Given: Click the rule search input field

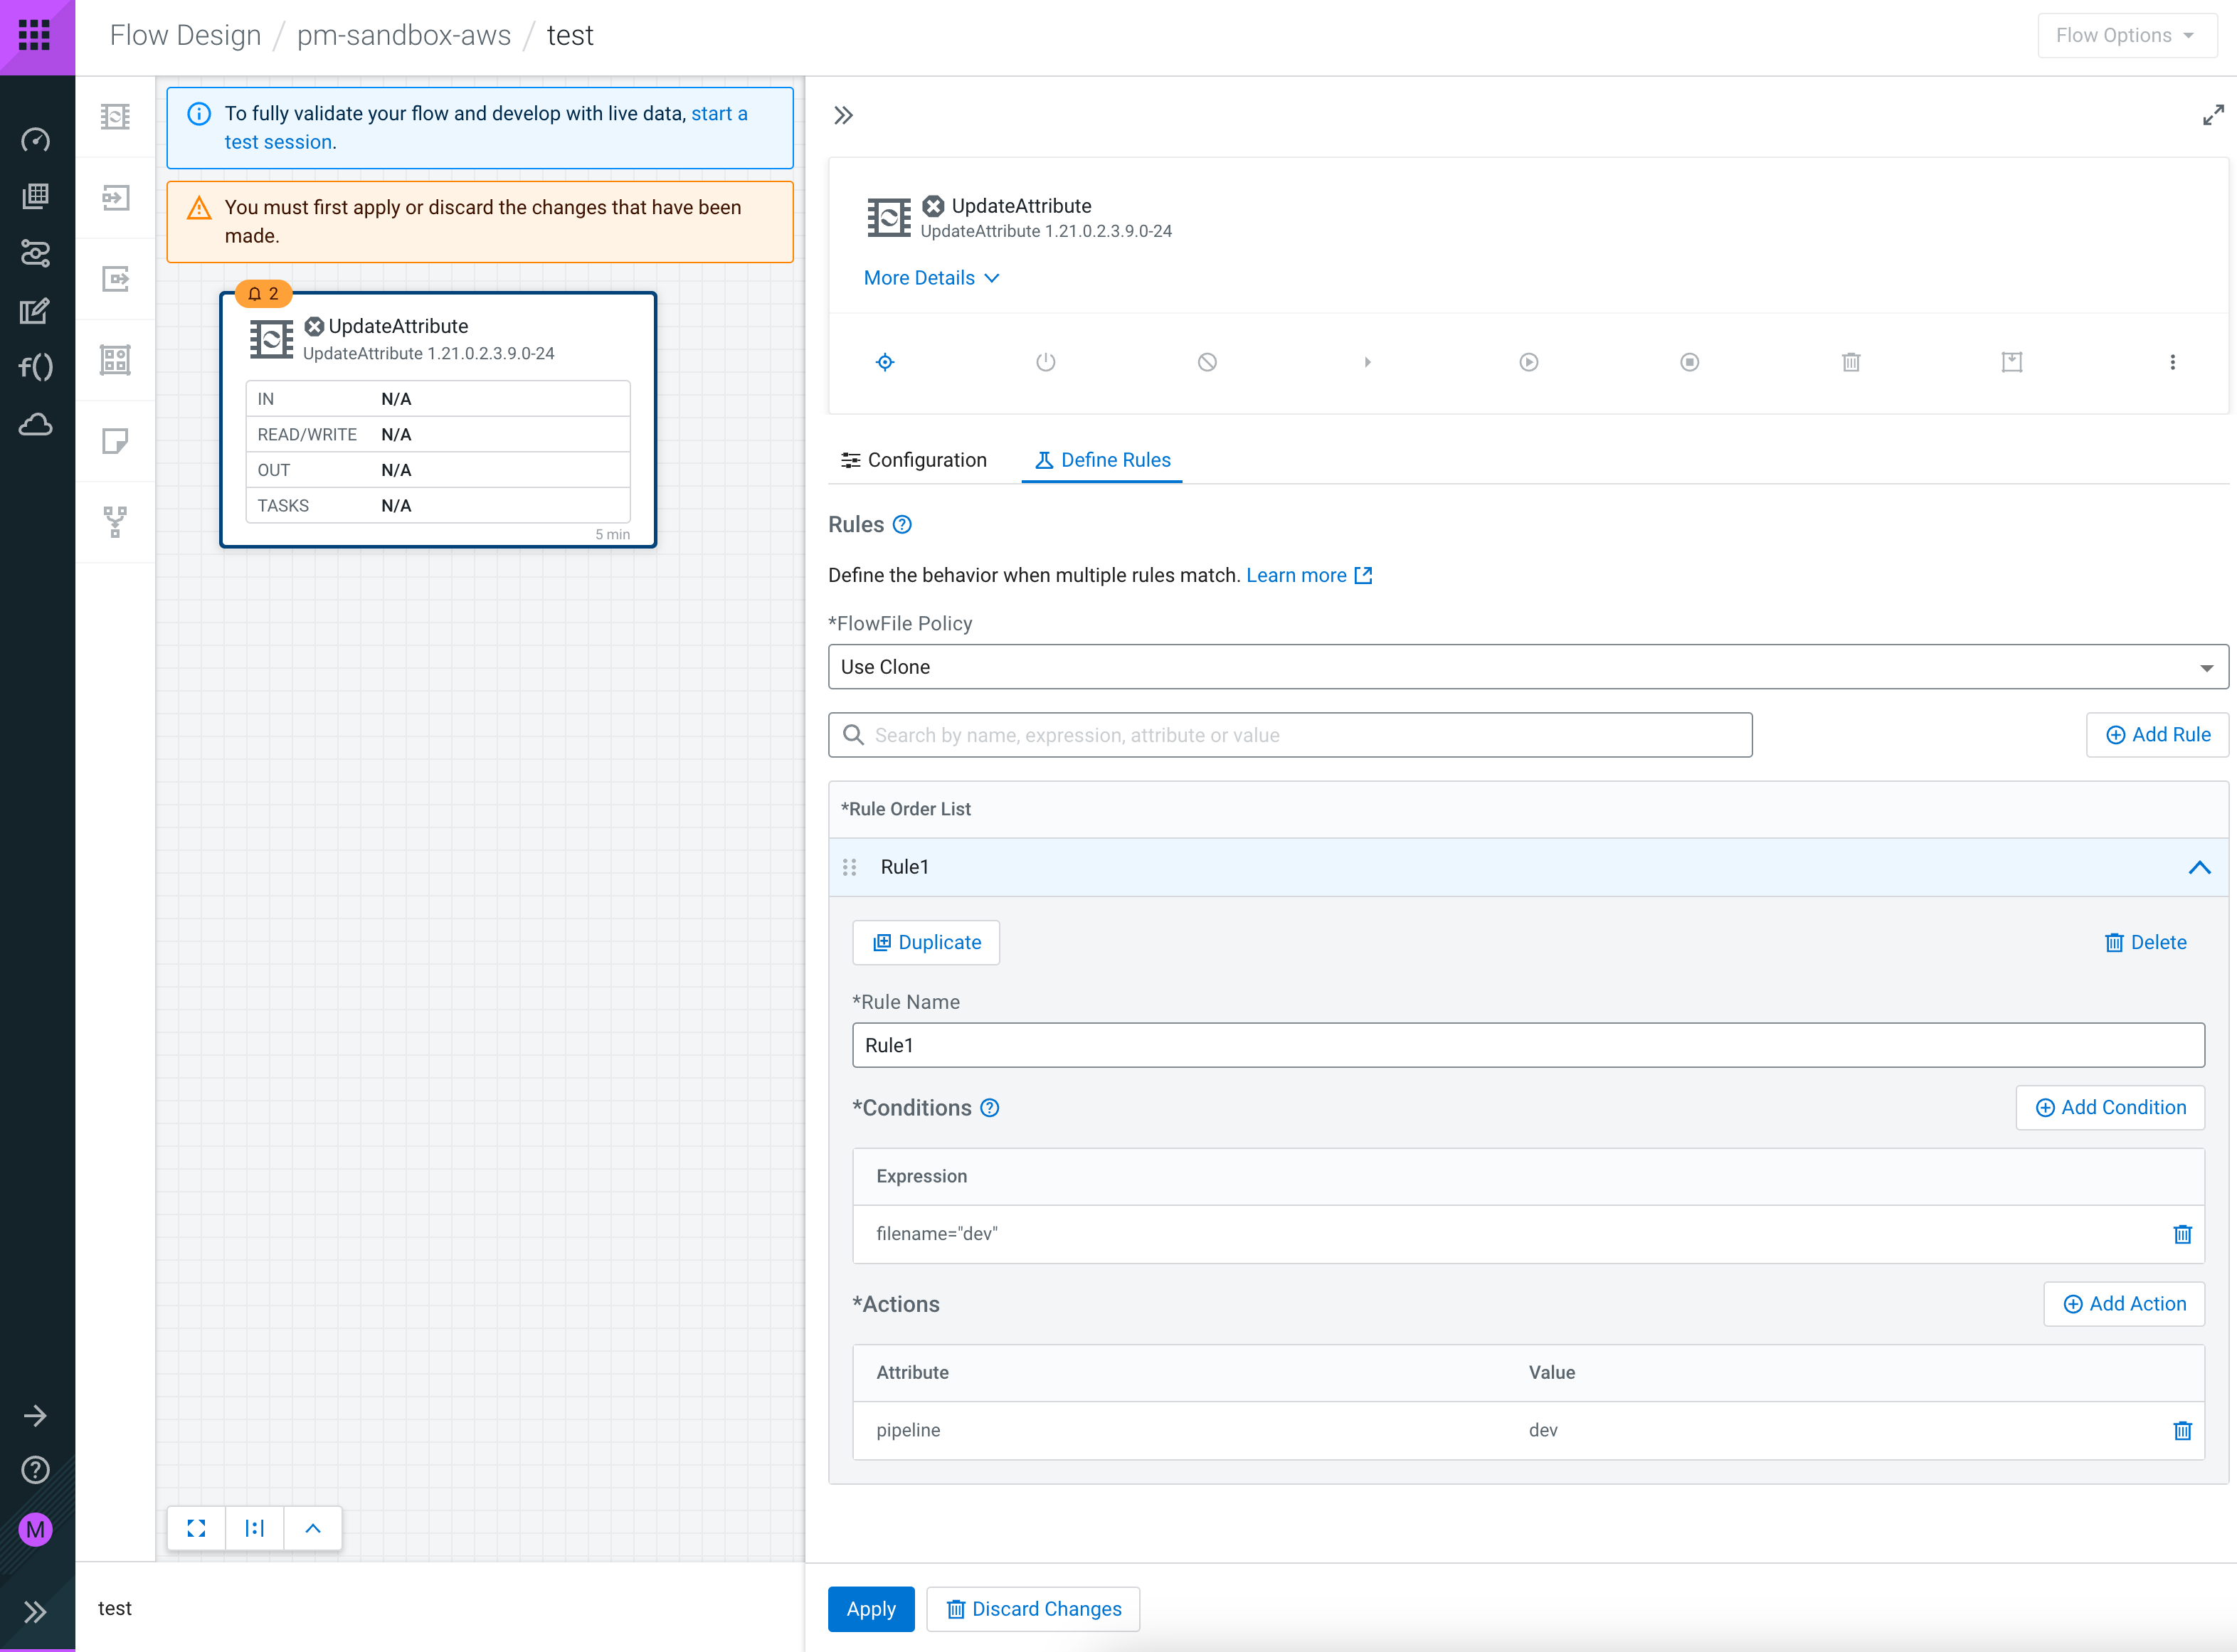Looking at the screenshot, I should (1290, 735).
